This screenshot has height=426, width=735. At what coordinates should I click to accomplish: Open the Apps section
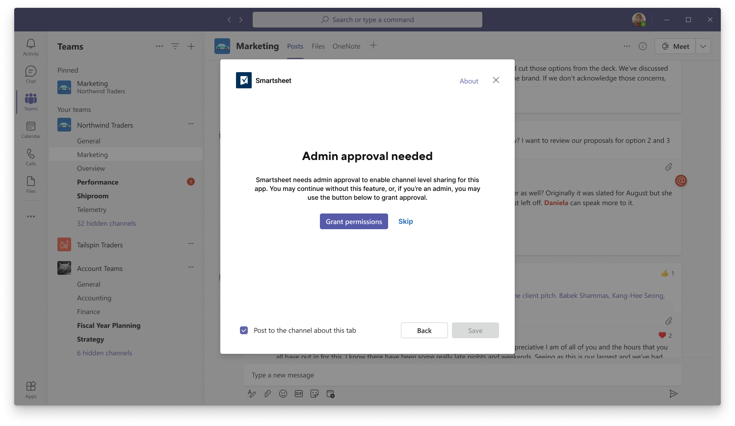(x=30, y=389)
